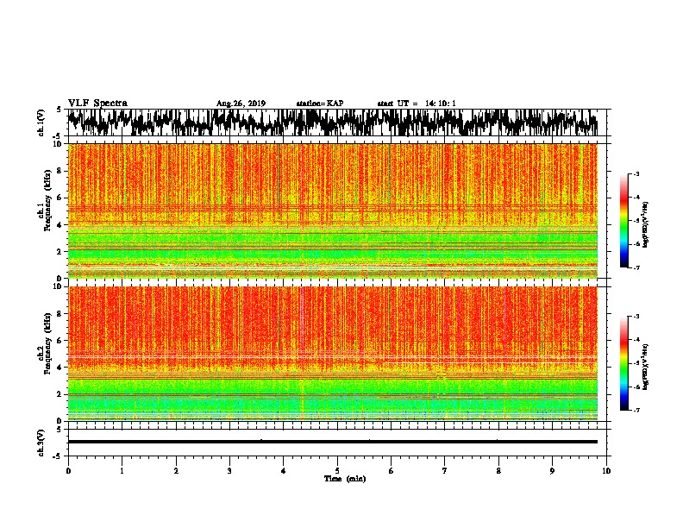
Task: Click the '6' tick on ch.2 frequency axis
Action: 60,340
